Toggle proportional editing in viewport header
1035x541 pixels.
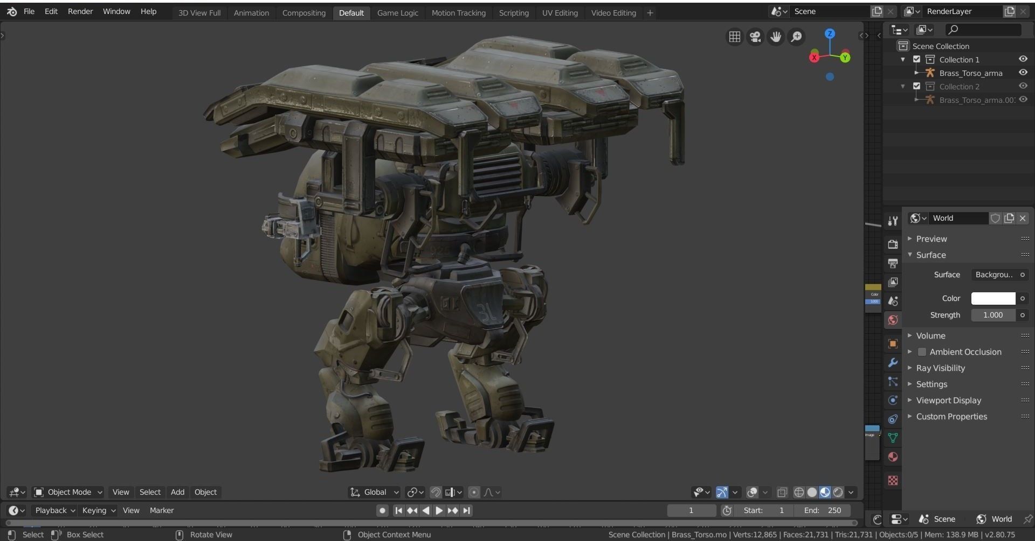click(x=474, y=492)
